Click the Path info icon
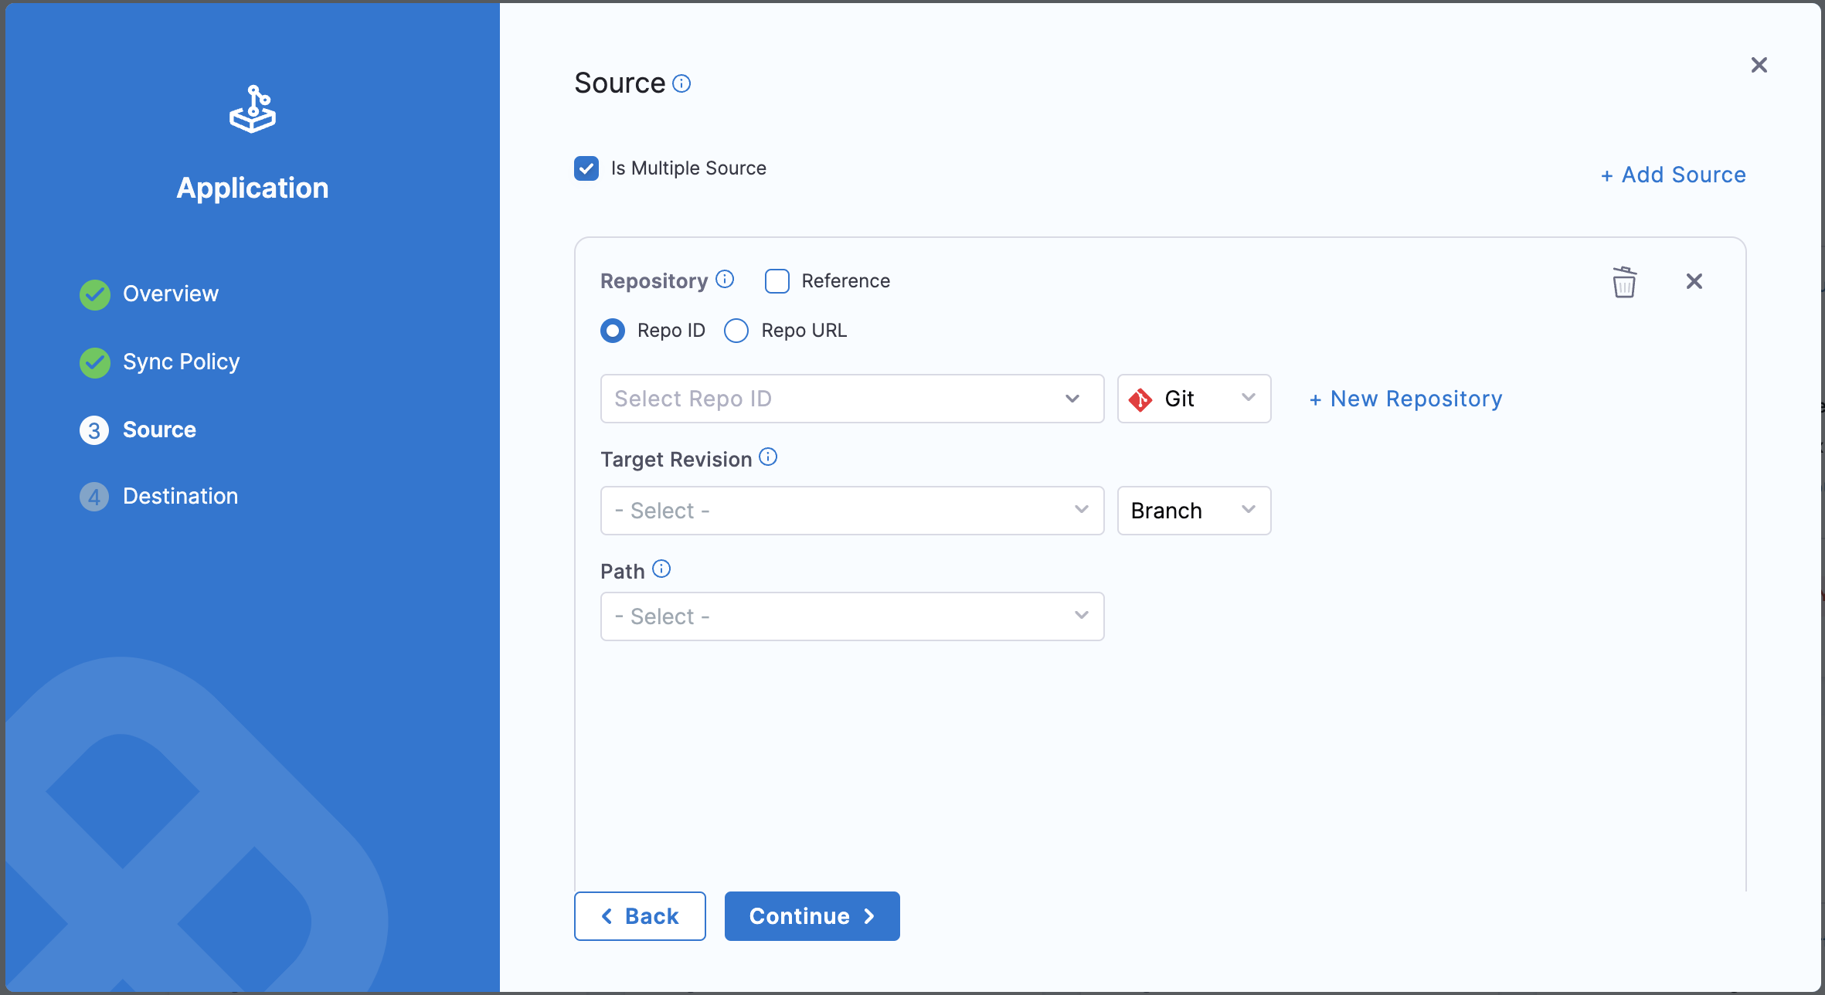The width and height of the screenshot is (1825, 995). tap(661, 569)
